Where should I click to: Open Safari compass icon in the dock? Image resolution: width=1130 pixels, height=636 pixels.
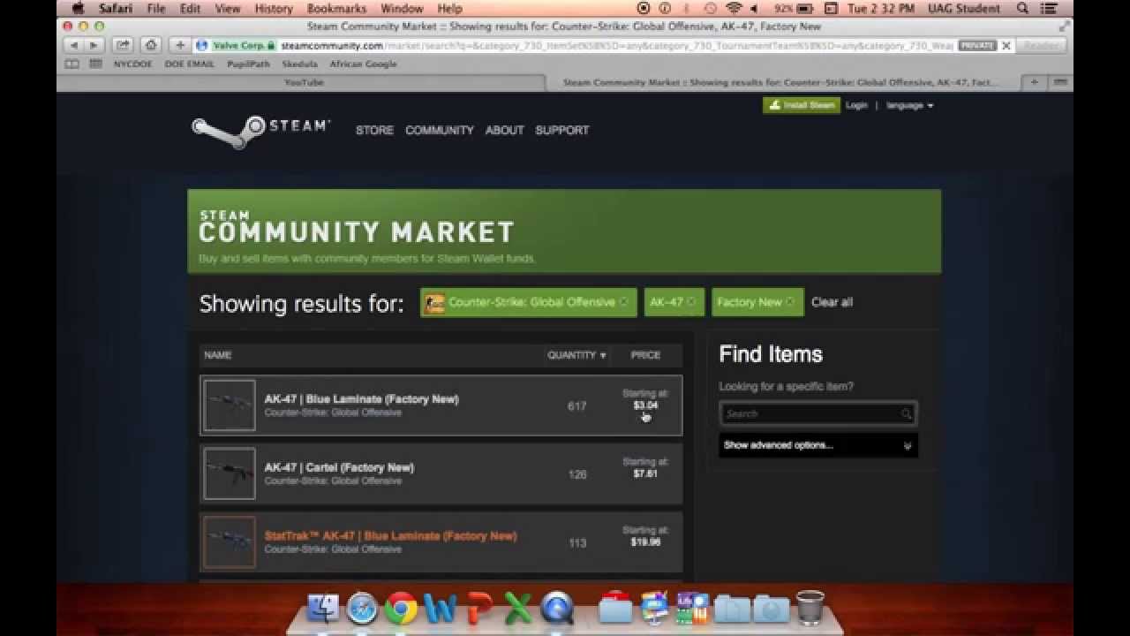tap(362, 608)
